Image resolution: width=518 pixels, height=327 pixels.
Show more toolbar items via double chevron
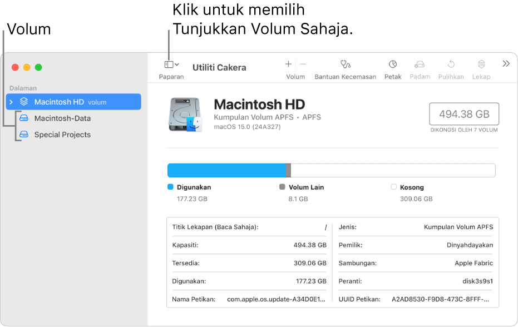(506, 63)
